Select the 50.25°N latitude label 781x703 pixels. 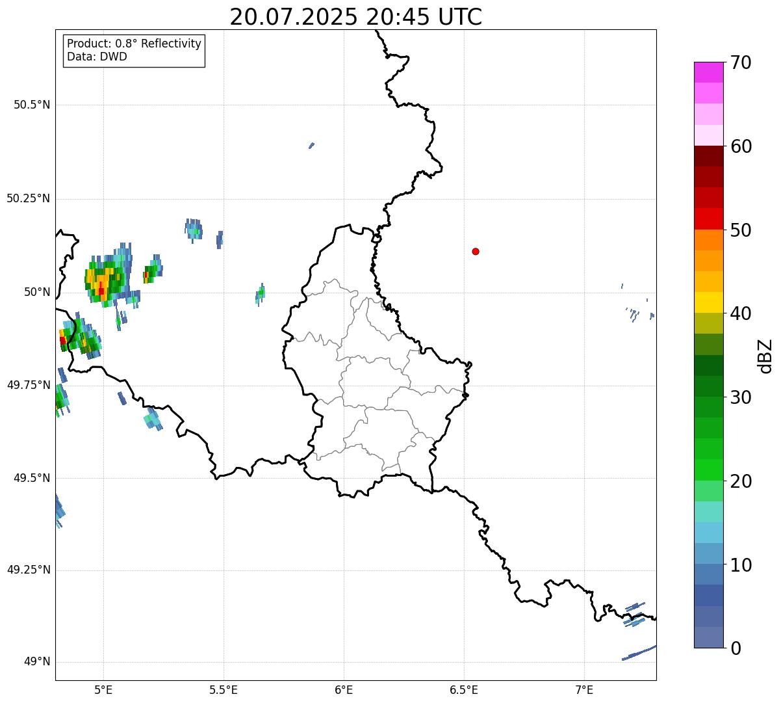click(x=29, y=198)
